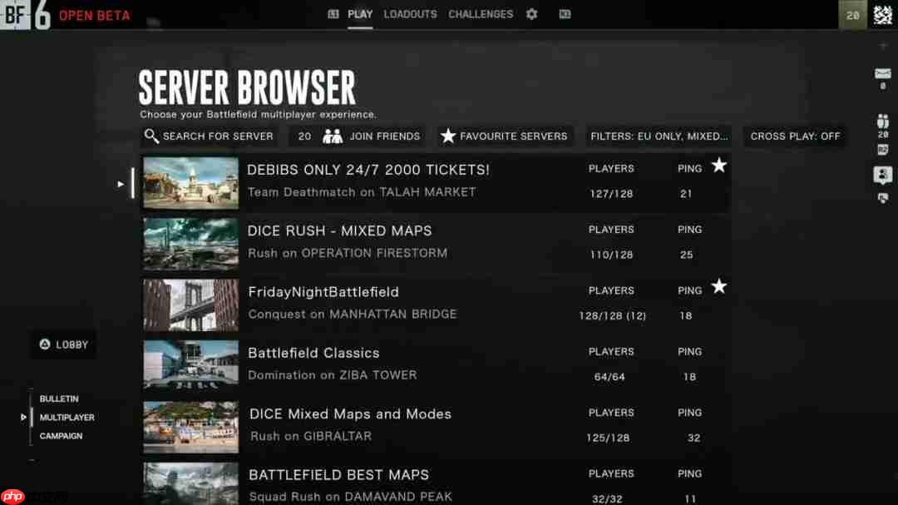Click ping value '32'
The height and width of the screenshot is (505, 898).
click(693, 438)
